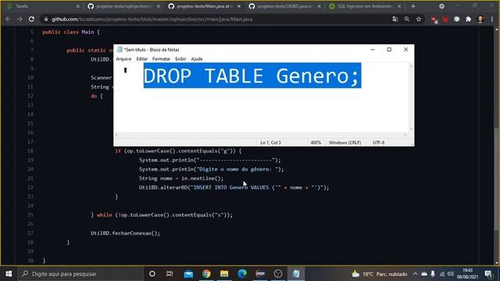Open File Explorer from the taskbar
Viewport: 500px width, 281px height.
click(x=224, y=274)
